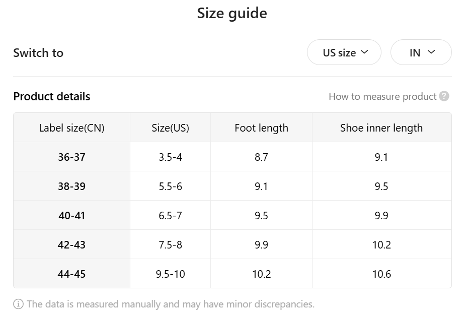
Task: Select the Size(US) column header
Action: point(170,128)
